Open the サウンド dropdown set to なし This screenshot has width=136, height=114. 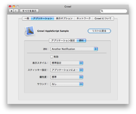[67, 84]
